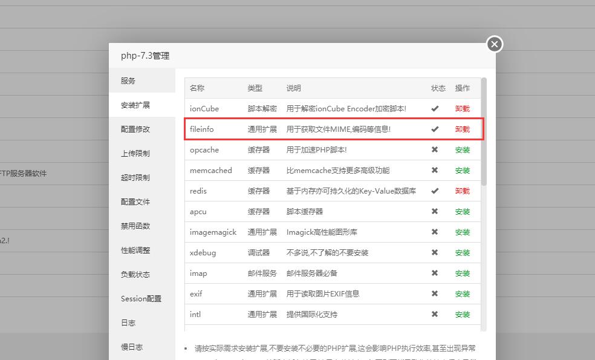Click the ionCube extension name

204,109
